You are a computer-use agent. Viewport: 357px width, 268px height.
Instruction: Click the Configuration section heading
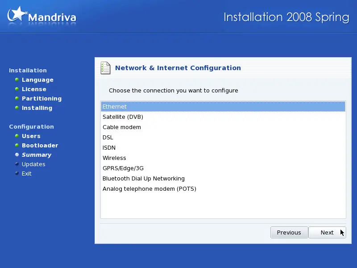[x=31, y=127]
